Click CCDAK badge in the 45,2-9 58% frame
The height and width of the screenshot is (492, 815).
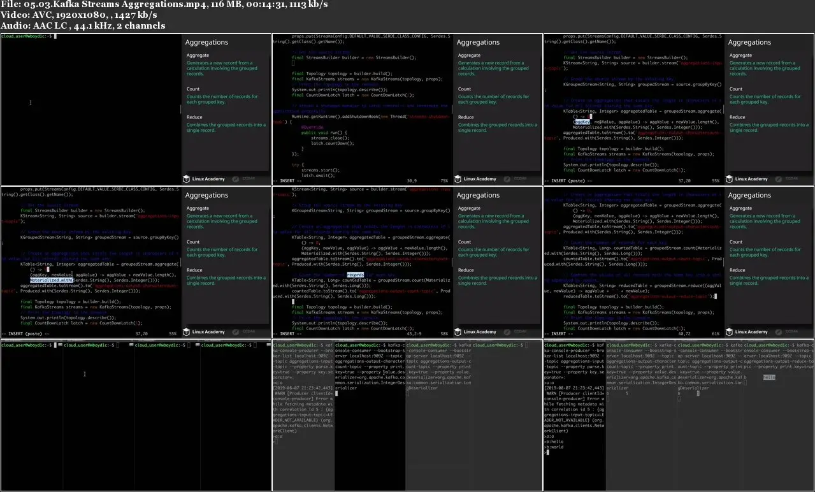[x=516, y=332]
